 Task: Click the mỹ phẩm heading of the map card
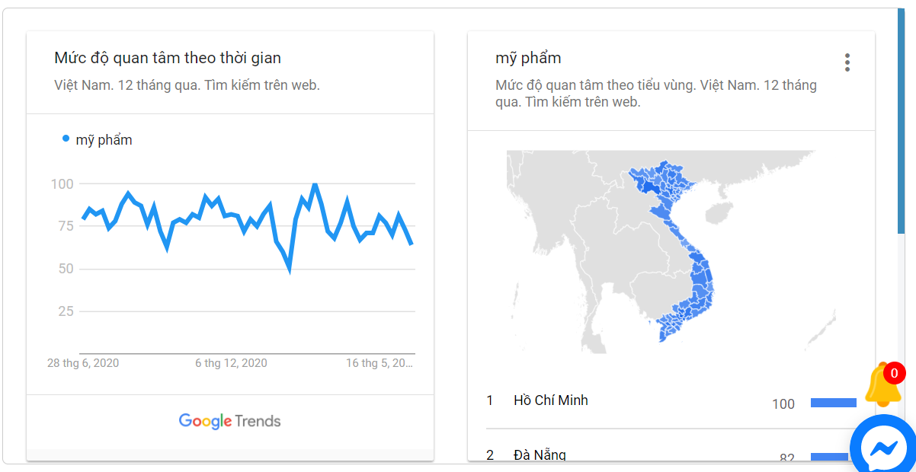point(528,59)
